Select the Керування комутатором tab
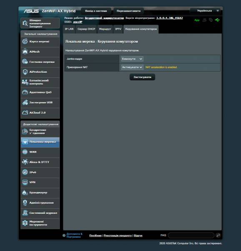Viewport: 241px width, 251px height. (x=141, y=29)
